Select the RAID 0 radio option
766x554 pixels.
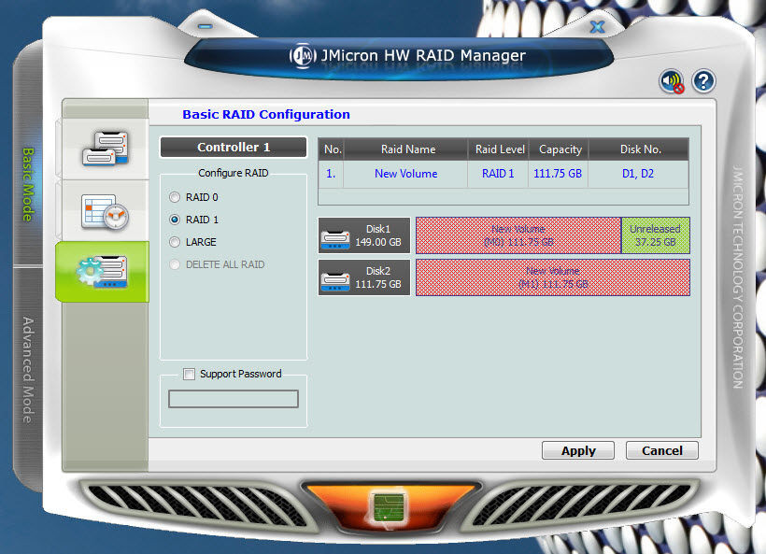(175, 197)
